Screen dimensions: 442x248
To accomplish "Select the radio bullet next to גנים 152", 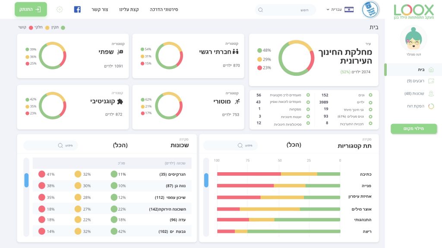I will point(370,95).
